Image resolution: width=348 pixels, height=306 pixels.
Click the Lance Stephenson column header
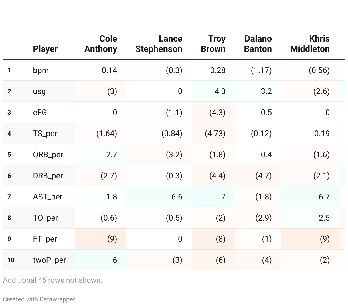pos(159,44)
